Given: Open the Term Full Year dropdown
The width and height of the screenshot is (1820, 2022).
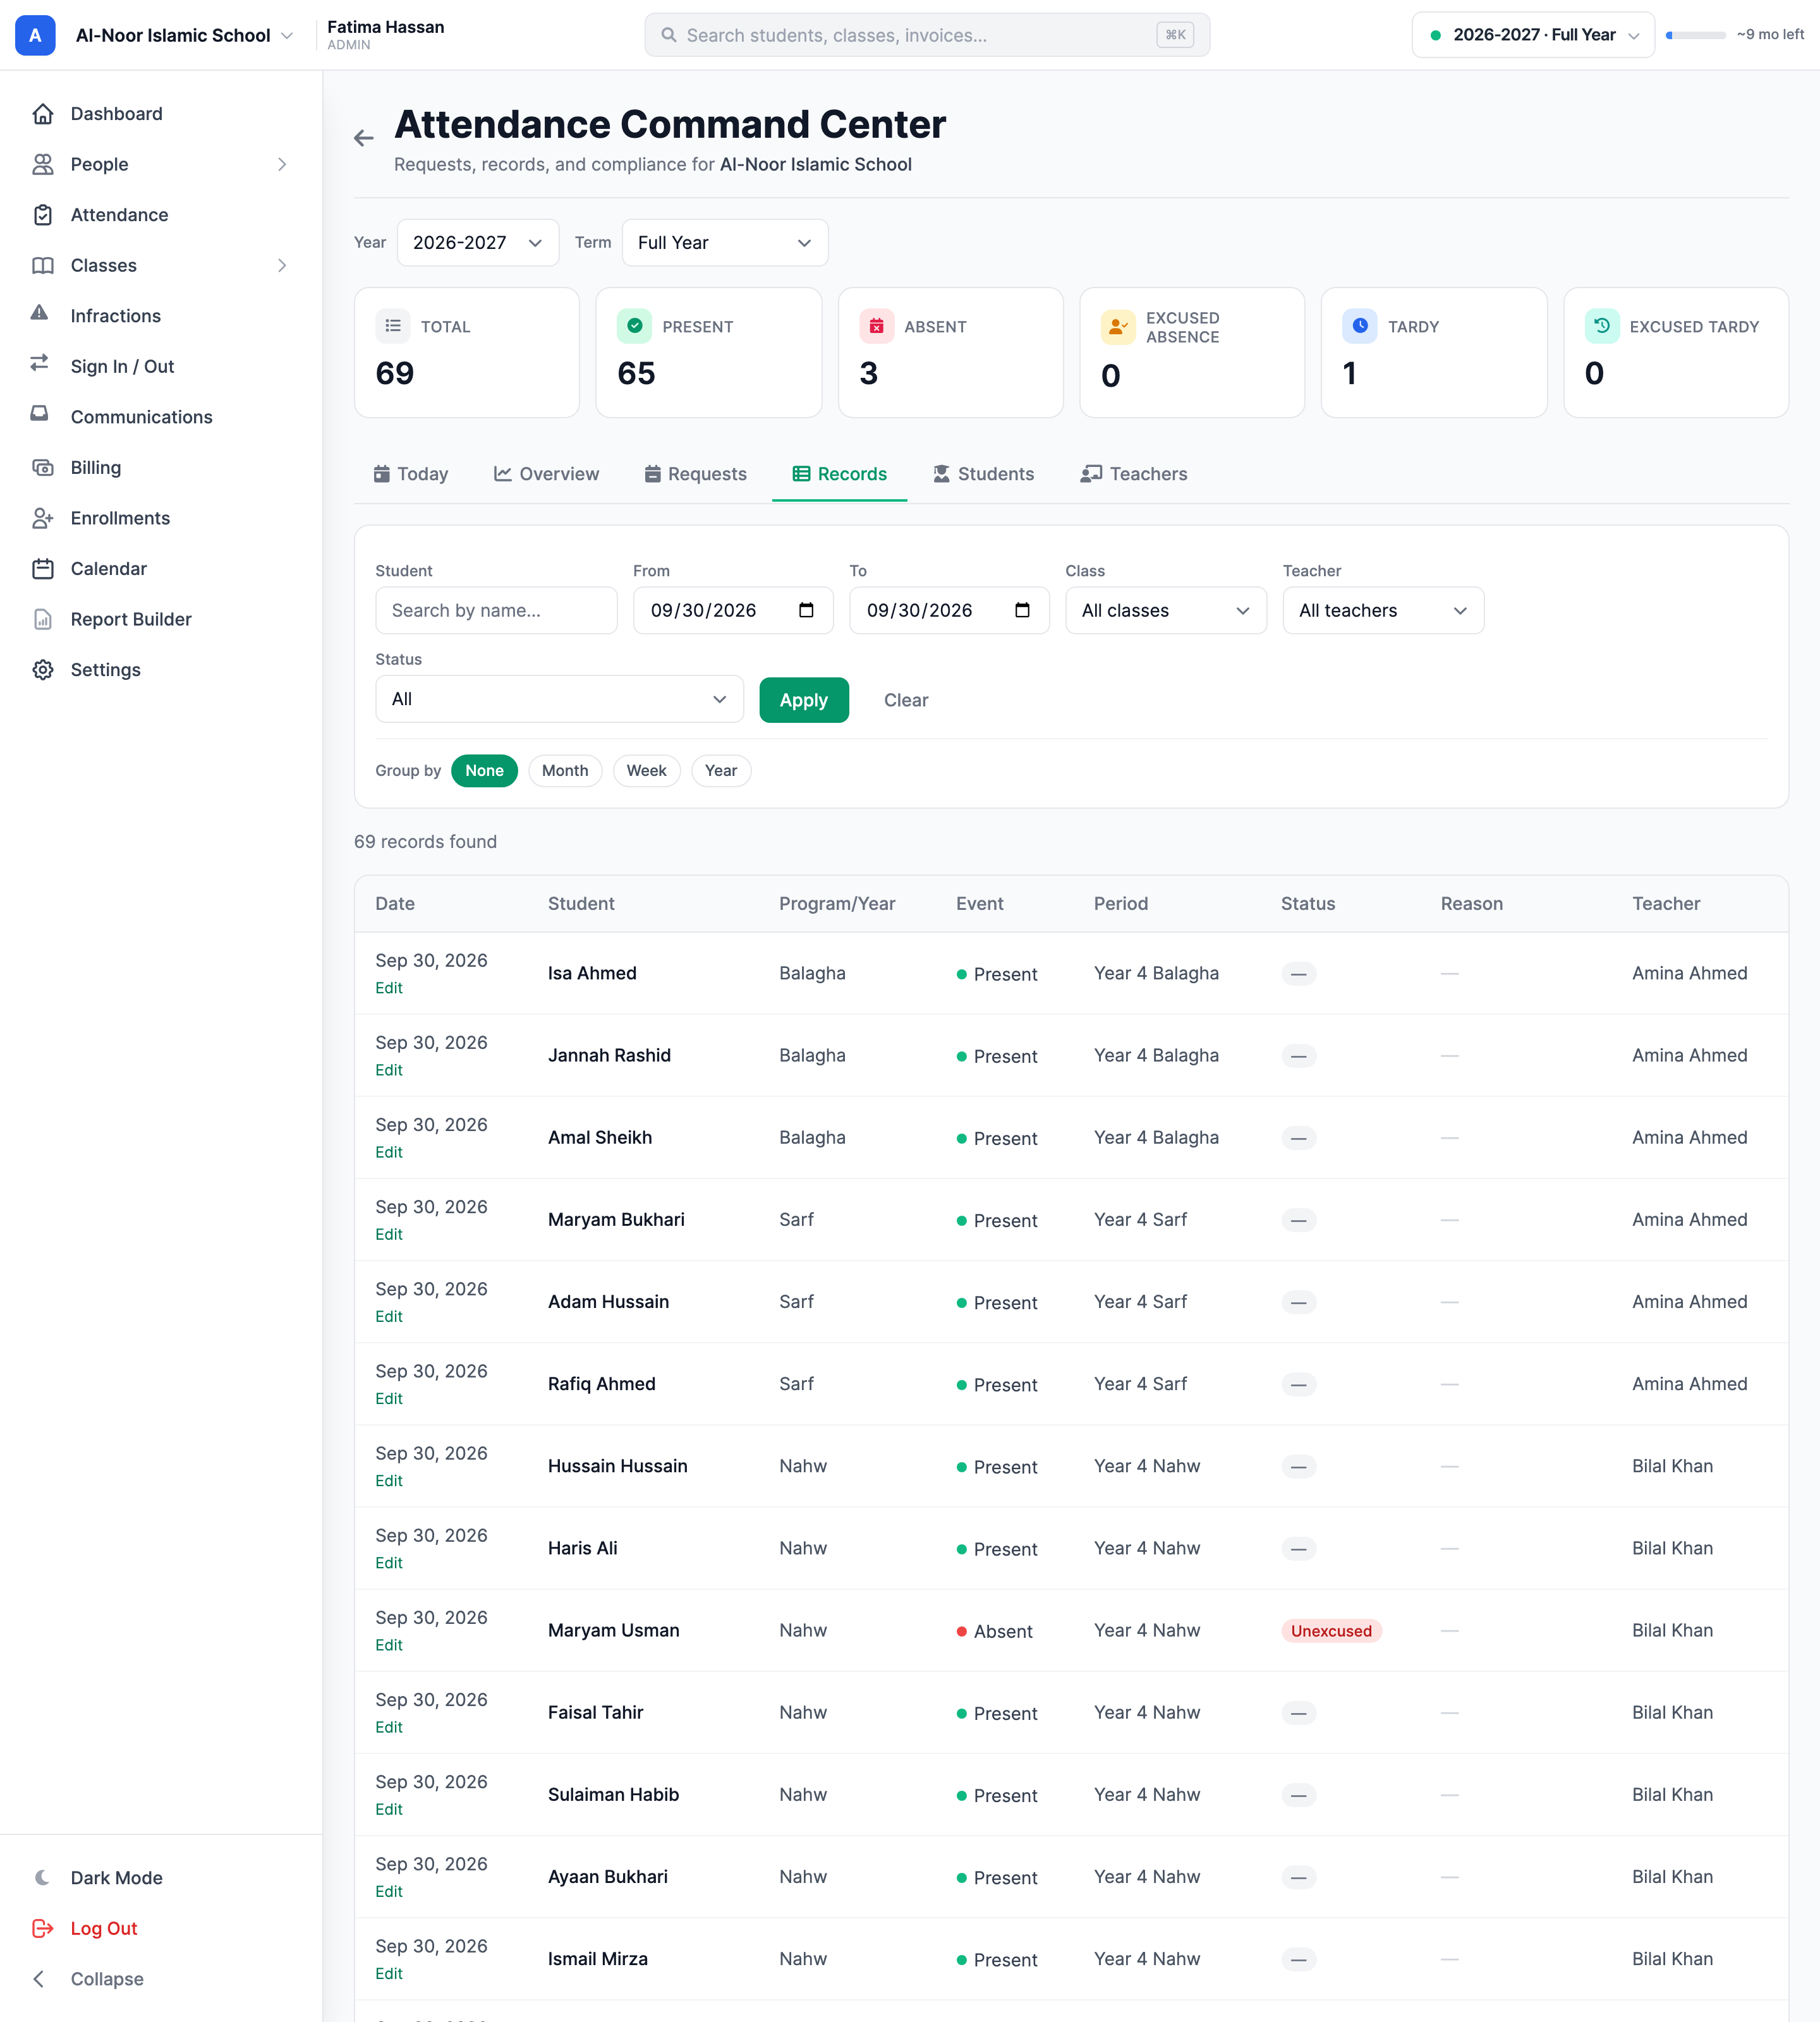Looking at the screenshot, I should pos(725,243).
